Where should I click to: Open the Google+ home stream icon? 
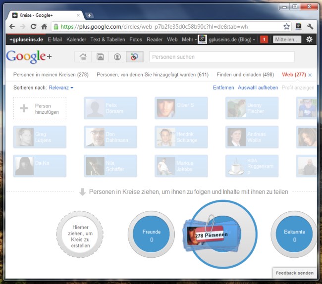[x=83, y=57]
